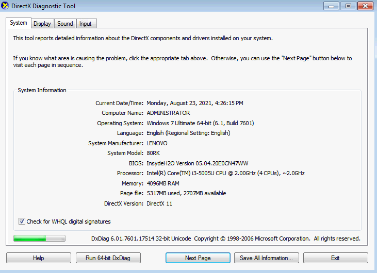Screen dimensions: 377x273
Task: Click the System Manufacturer label
Action: [x=116, y=143]
